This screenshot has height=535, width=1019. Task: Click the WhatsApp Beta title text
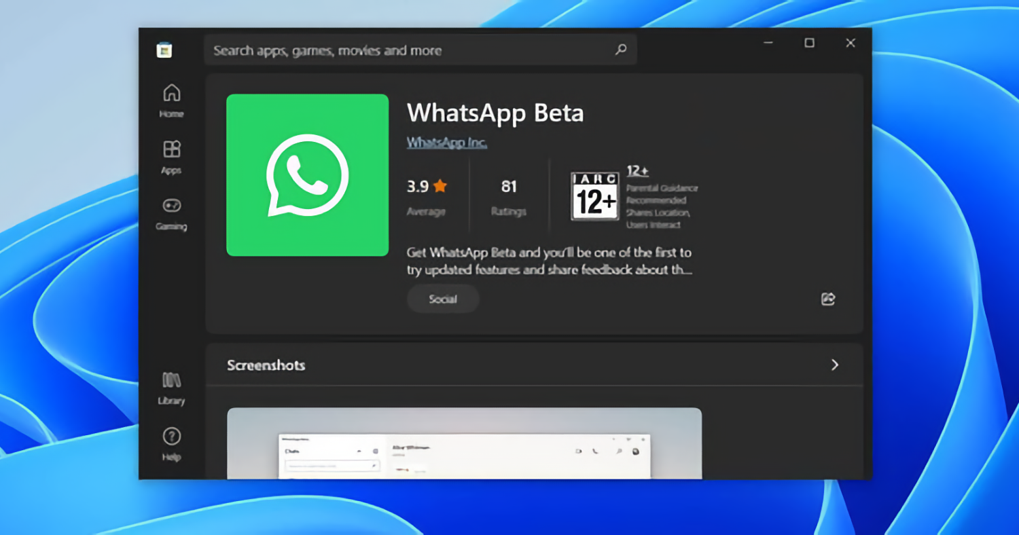[495, 113]
